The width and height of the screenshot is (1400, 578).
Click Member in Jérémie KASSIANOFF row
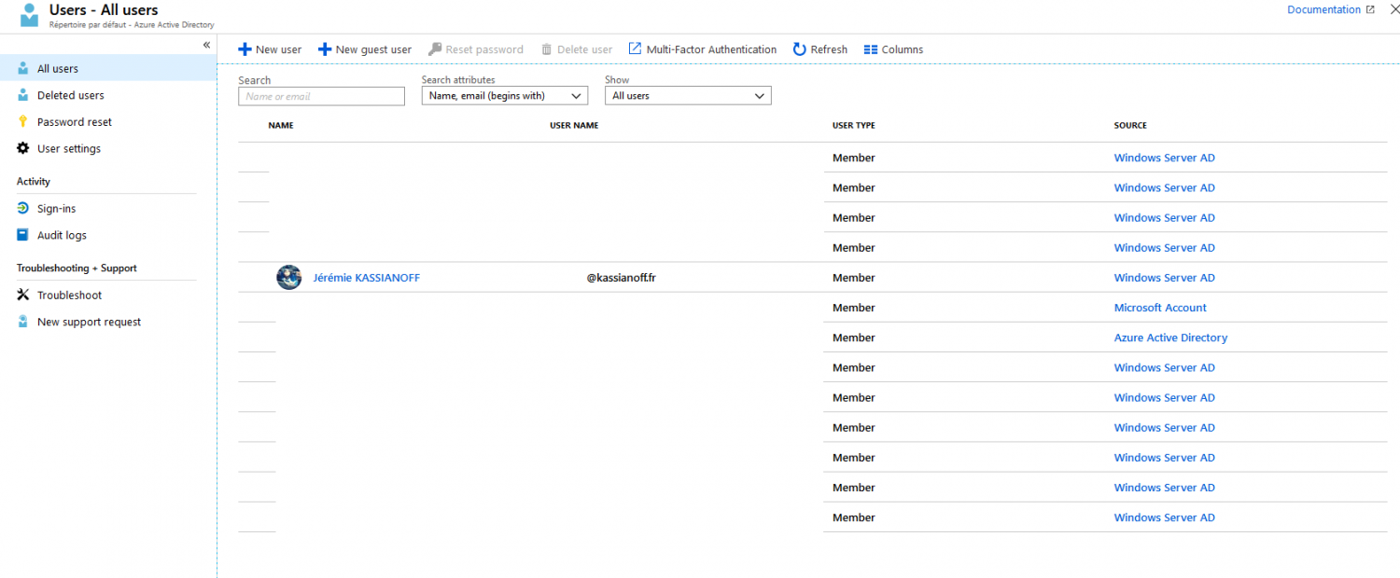854,278
